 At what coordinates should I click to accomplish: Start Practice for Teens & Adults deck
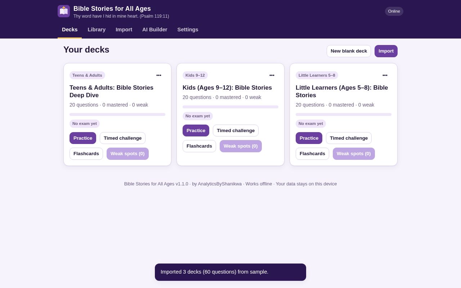pyautogui.click(x=83, y=138)
